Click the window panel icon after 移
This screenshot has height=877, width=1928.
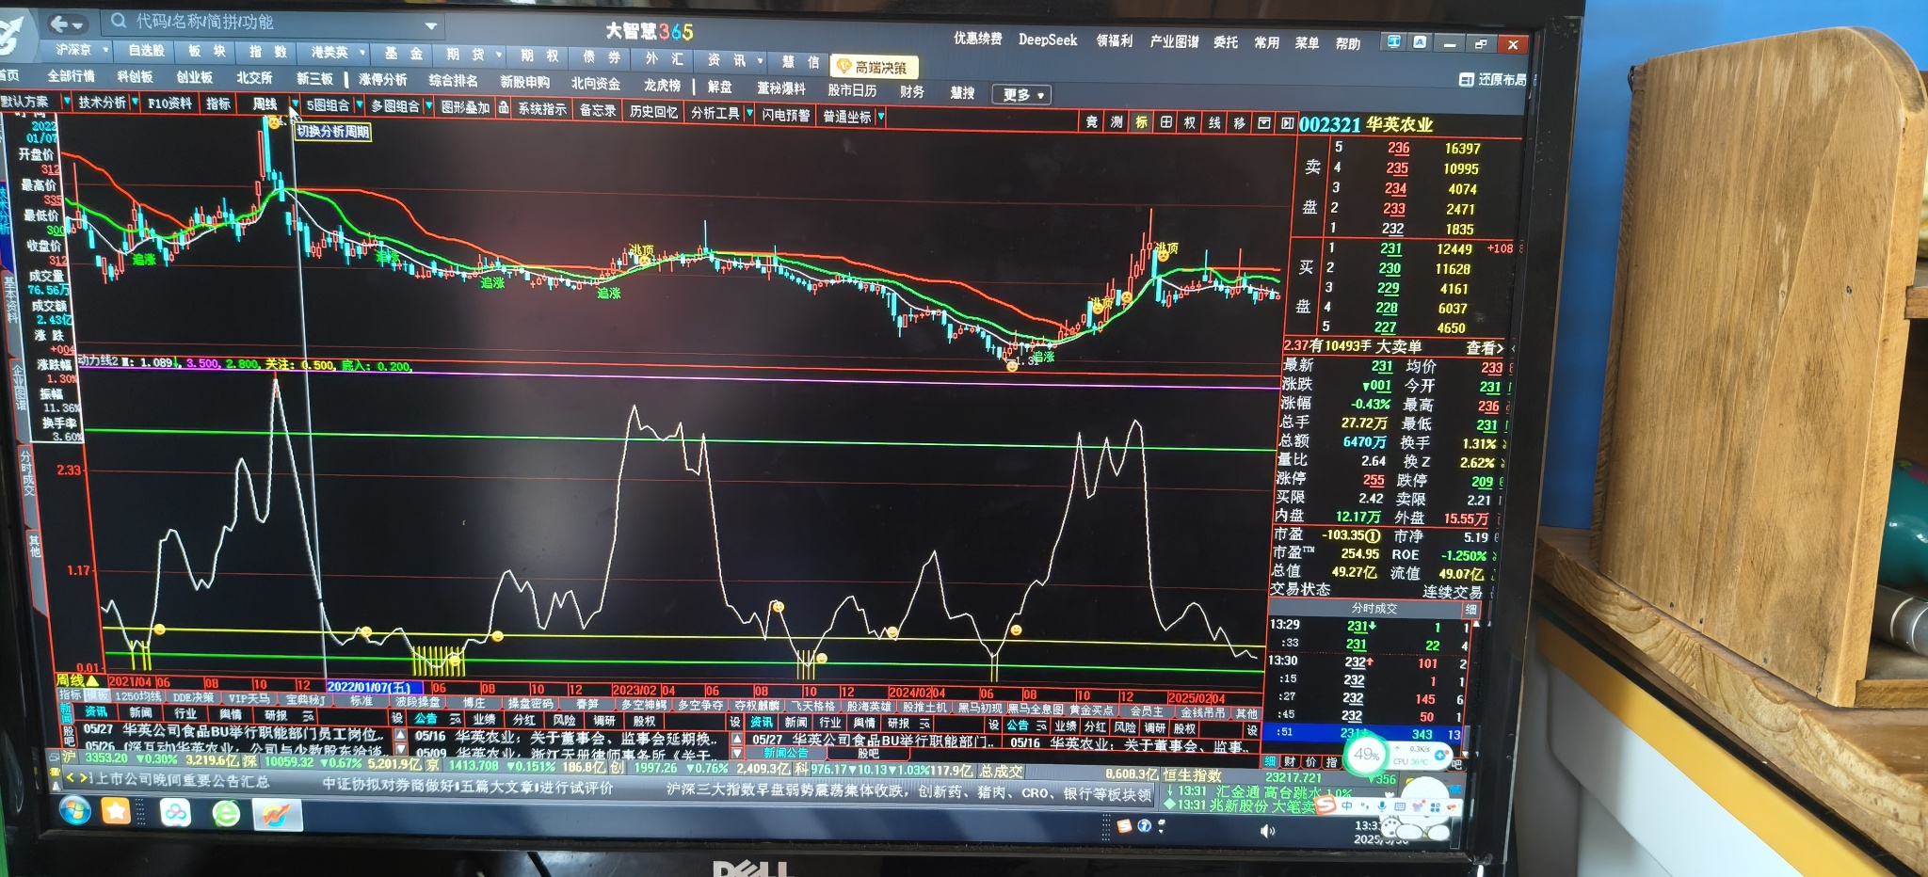point(1263,123)
